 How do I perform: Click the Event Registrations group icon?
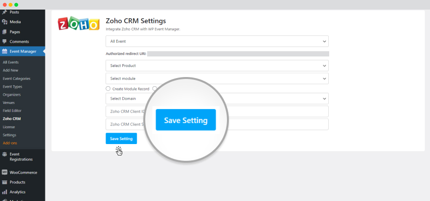click(x=4, y=154)
